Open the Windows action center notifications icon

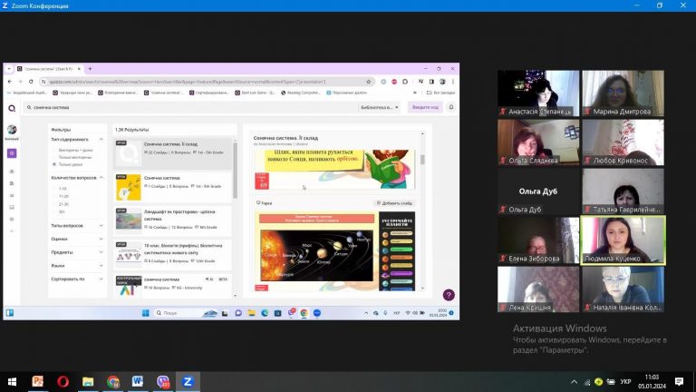click(x=681, y=382)
